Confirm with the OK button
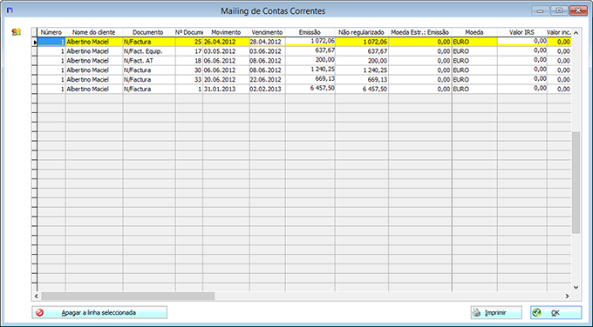Screen dimensions: 593x327 [x=556, y=313]
